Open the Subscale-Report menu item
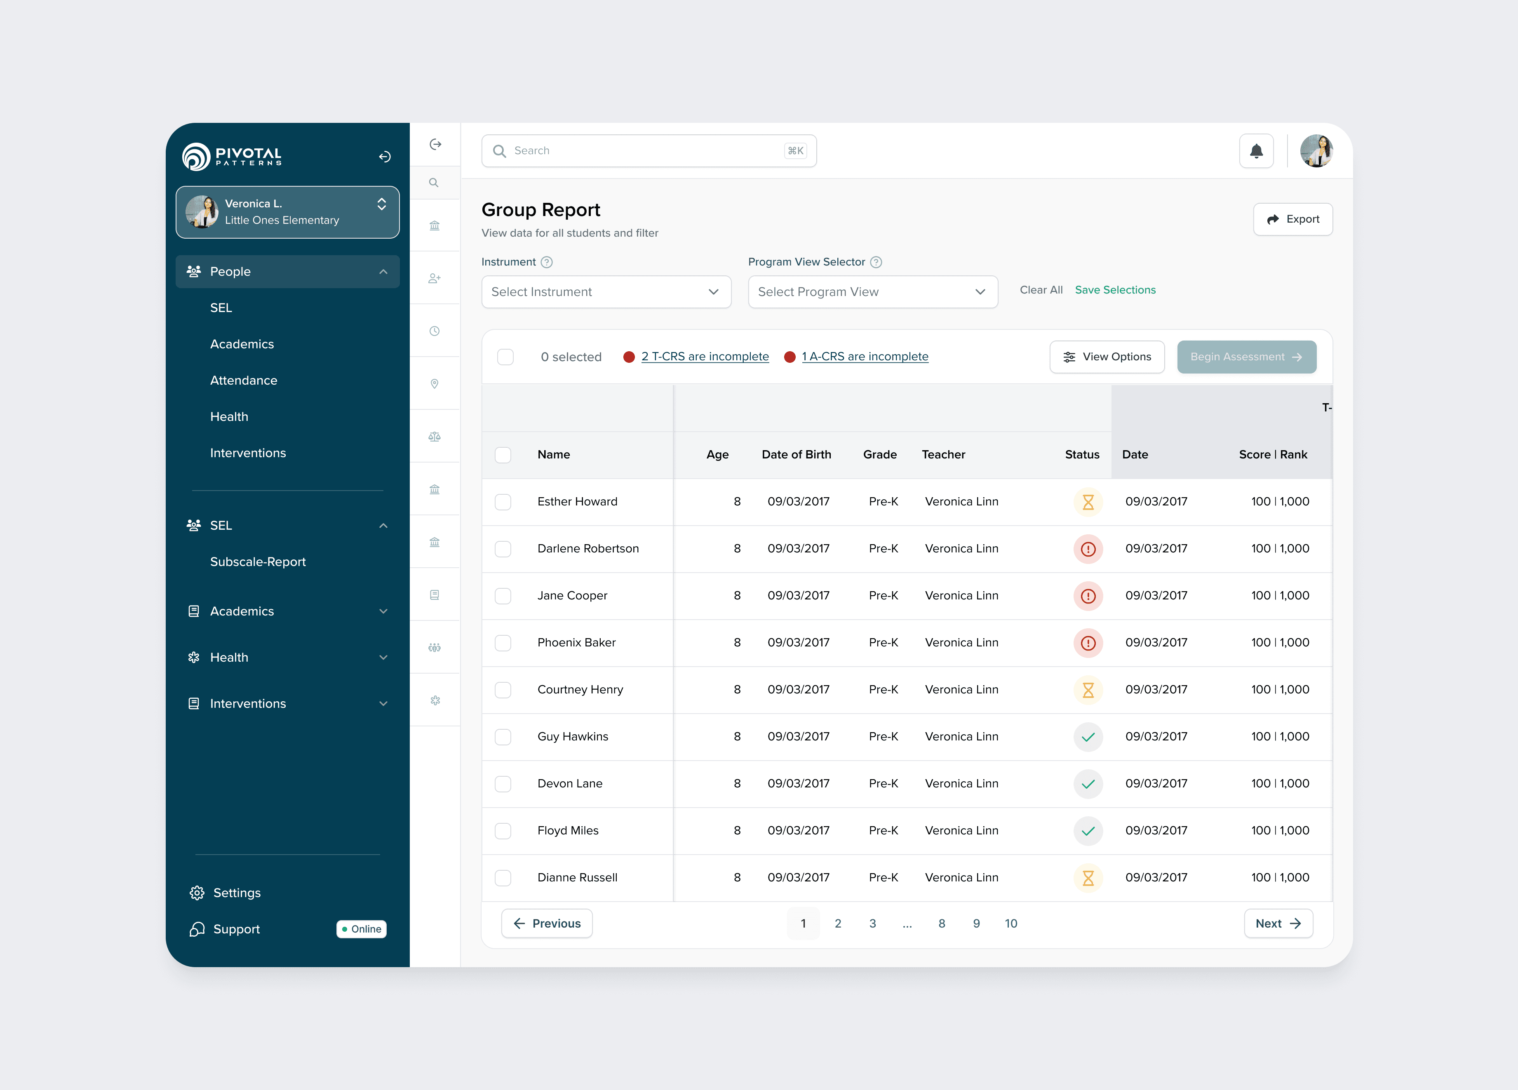 258,561
